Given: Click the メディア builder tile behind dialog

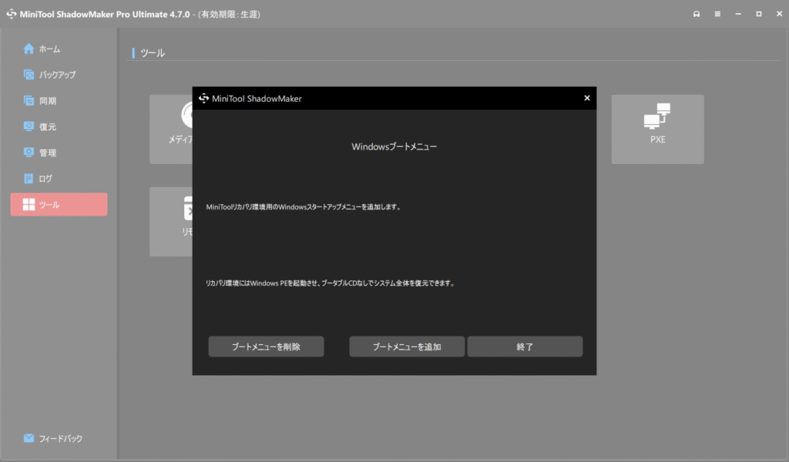Looking at the screenshot, I should [171, 129].
